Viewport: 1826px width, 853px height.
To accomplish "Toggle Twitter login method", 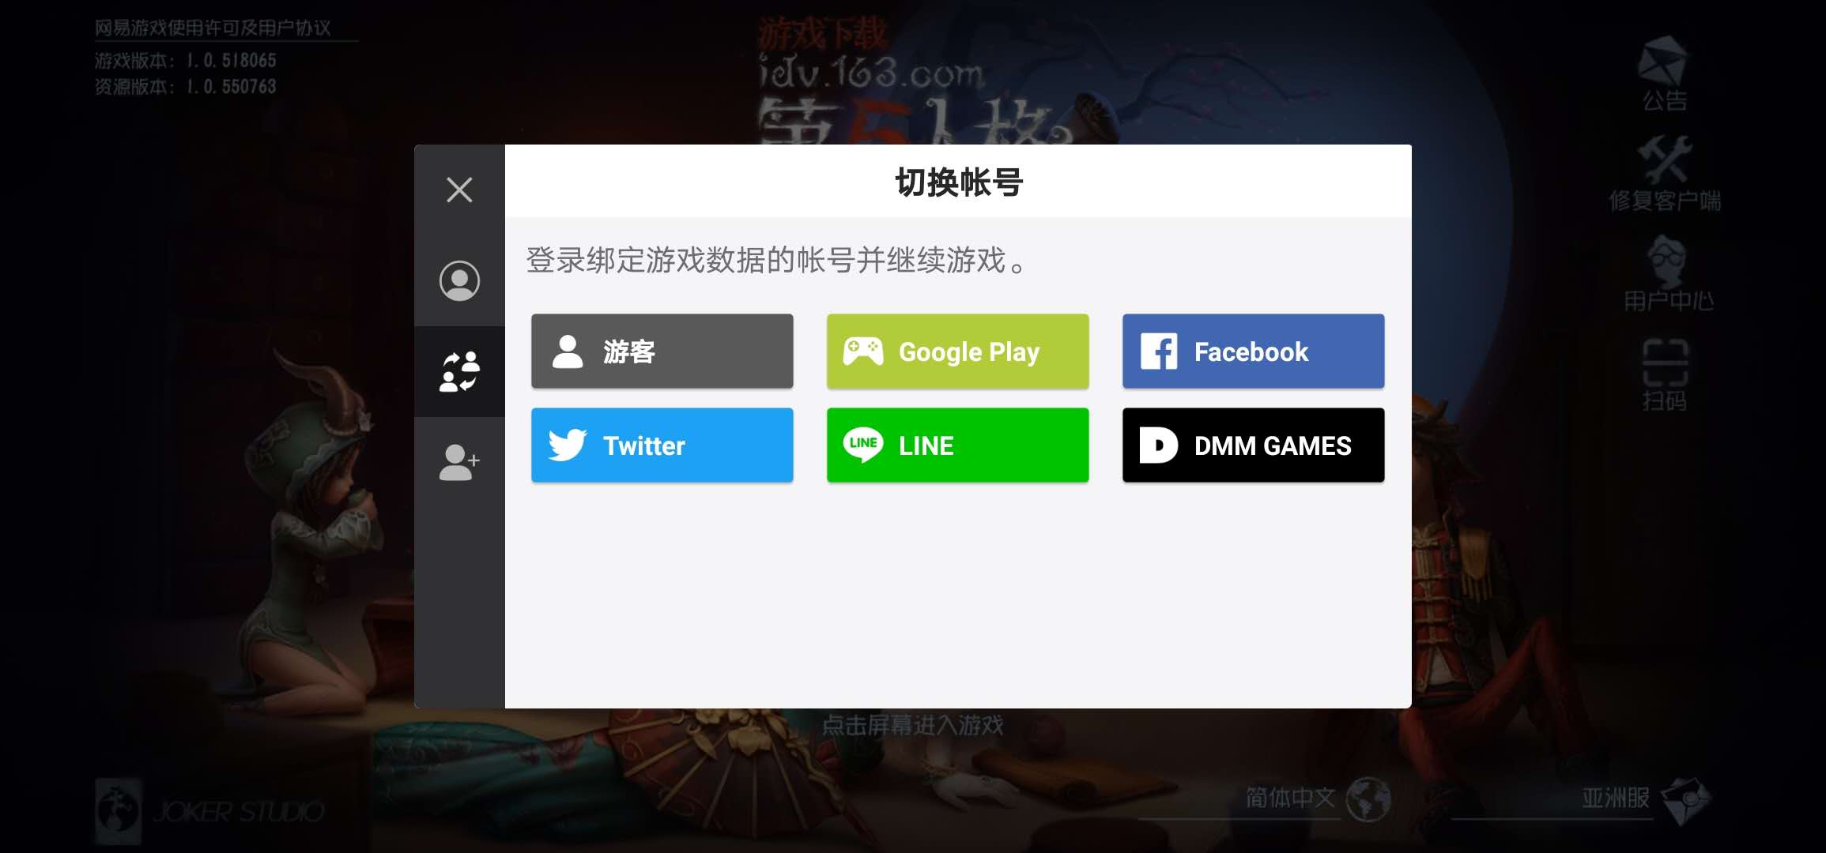I will 662,445.
